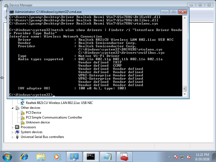The width and height of the screenshot is (216, 162).
Task: Minimize the cmd.exe window
Action: tap(165, 12)
